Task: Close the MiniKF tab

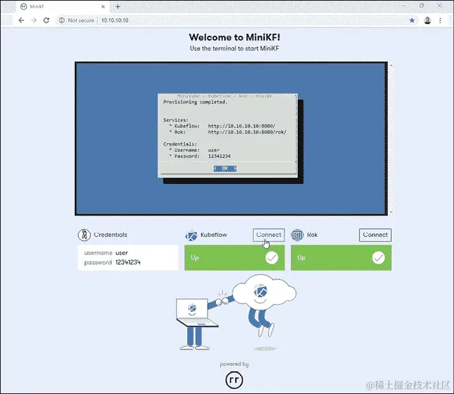Action: [x=103, y=6]
